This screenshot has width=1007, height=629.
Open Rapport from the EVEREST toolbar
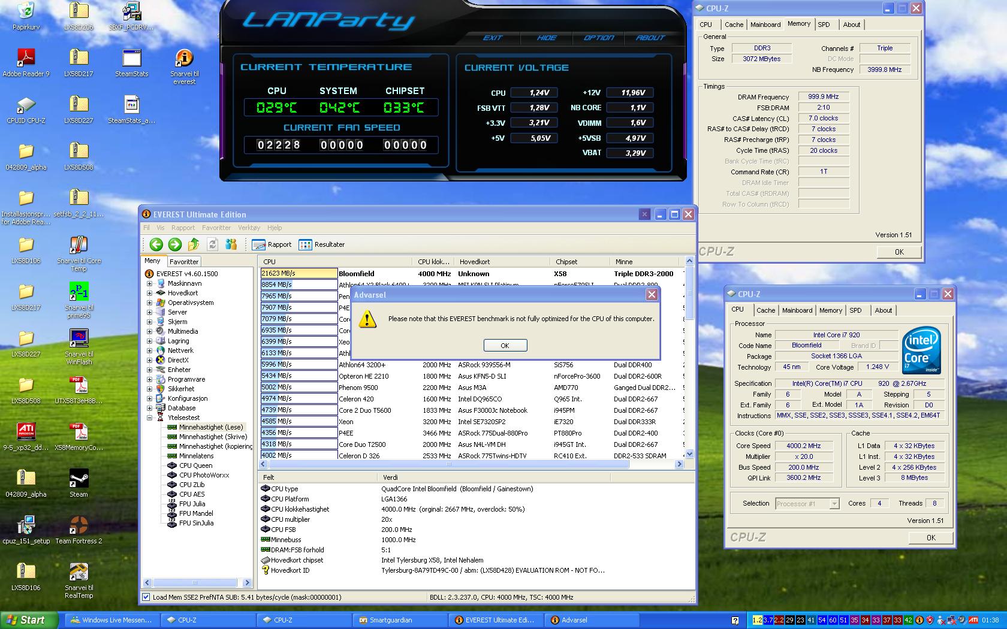tap(272, 244)
